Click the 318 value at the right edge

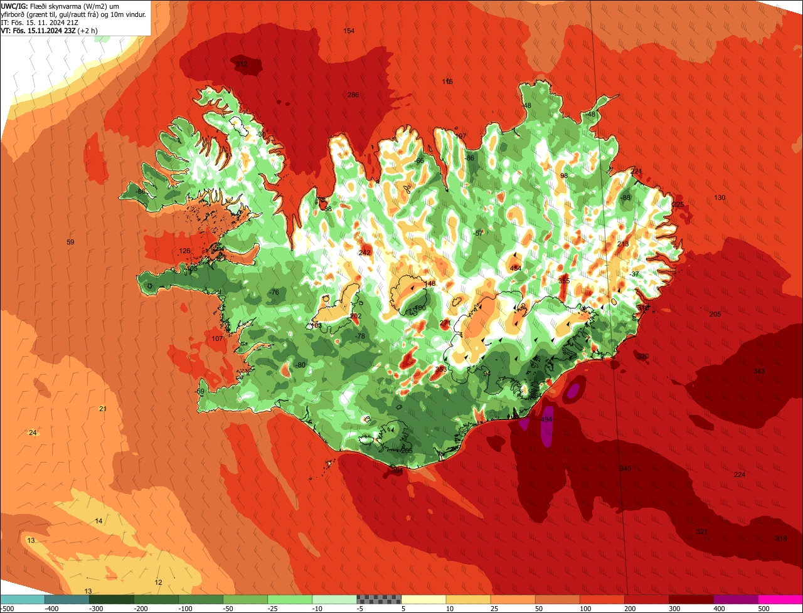[781, 538]
